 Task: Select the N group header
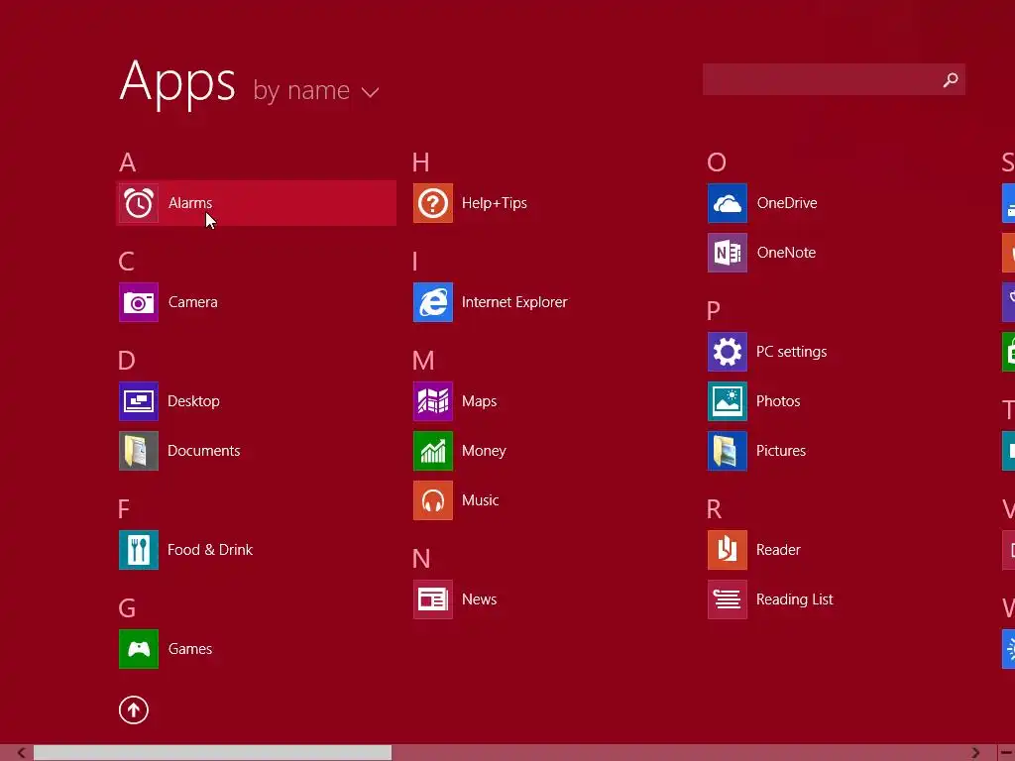point(421,559)
